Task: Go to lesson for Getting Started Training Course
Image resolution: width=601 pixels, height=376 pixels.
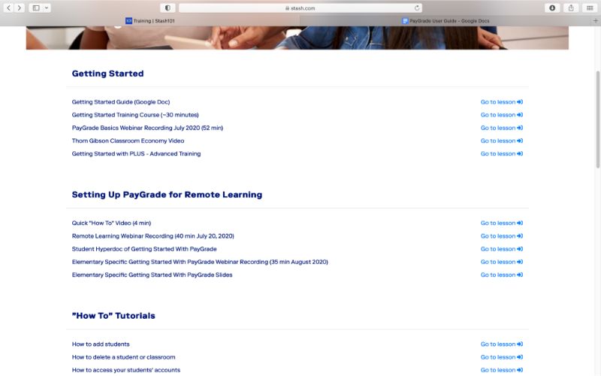Action: tap(501, 115)
